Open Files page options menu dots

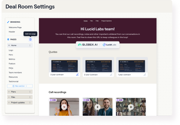[30, 97]
